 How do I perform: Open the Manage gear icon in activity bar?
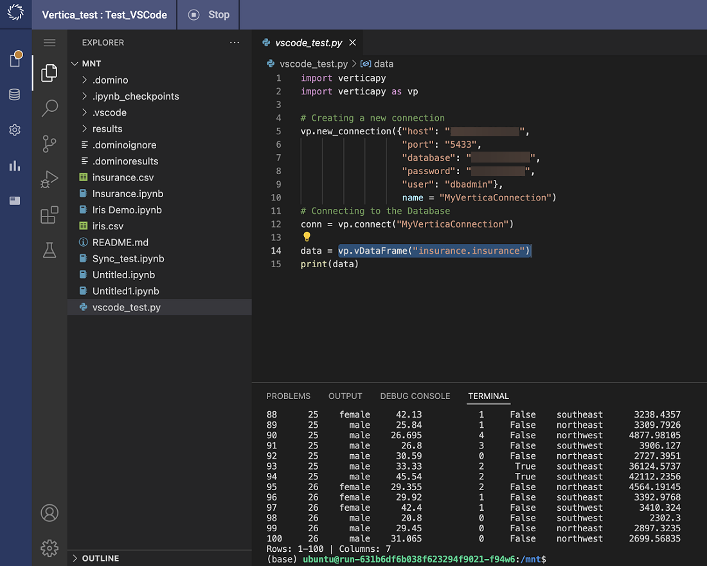pyautogui.click(x=49, y=548)
